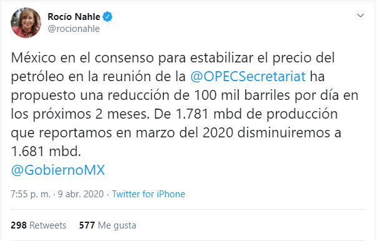Viewport: 379px width, 241px height.
Task: Click the words '2 meses' in the tweet
Action: pyautogui.click(x=122, y=114)
